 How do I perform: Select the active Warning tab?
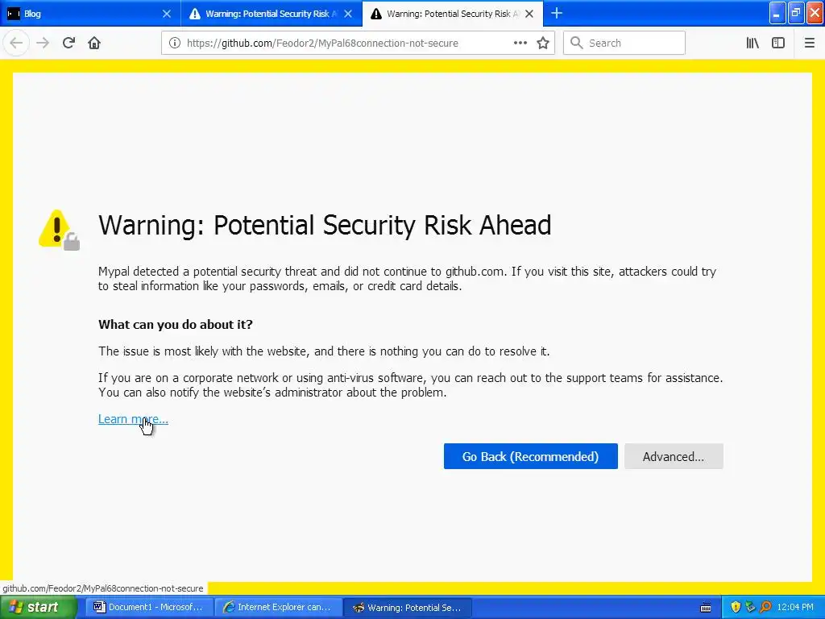point(453,14)
